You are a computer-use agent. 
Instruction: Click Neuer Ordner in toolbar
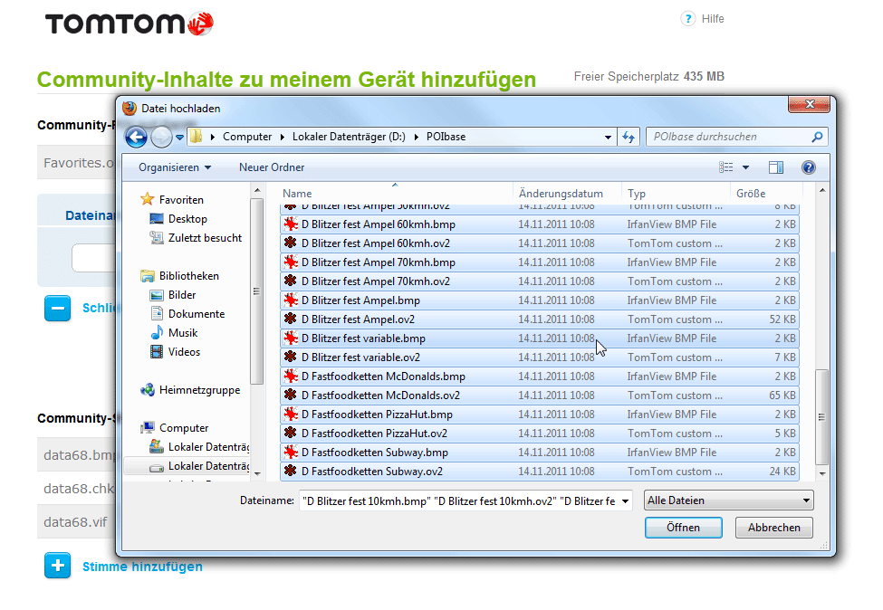[x=272, y=167]
